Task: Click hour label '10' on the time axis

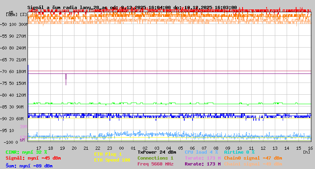Action: [239, 148]
